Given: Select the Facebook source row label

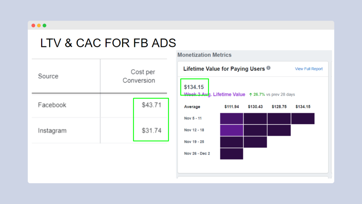Looking at the screenshot, I should pyautogui.click(x=52, y=105).
